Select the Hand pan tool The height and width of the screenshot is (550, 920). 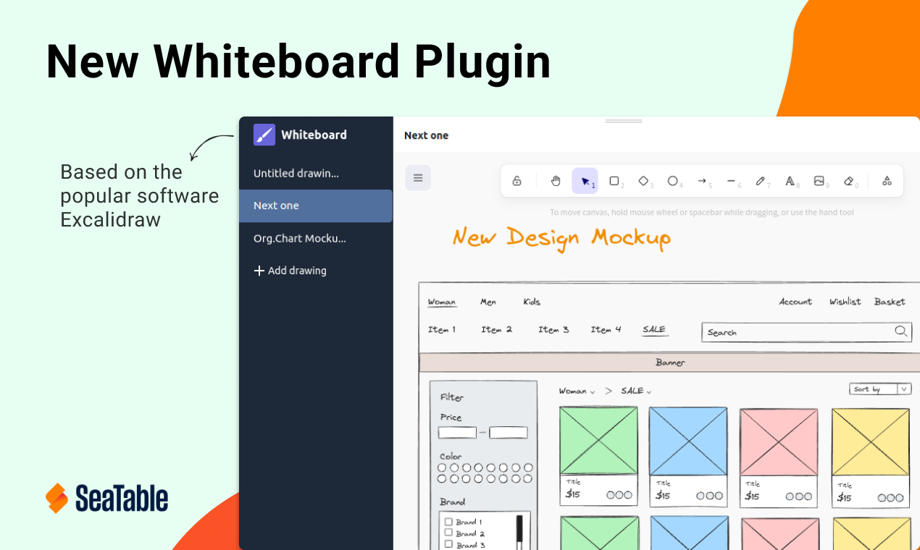point(556,181)
